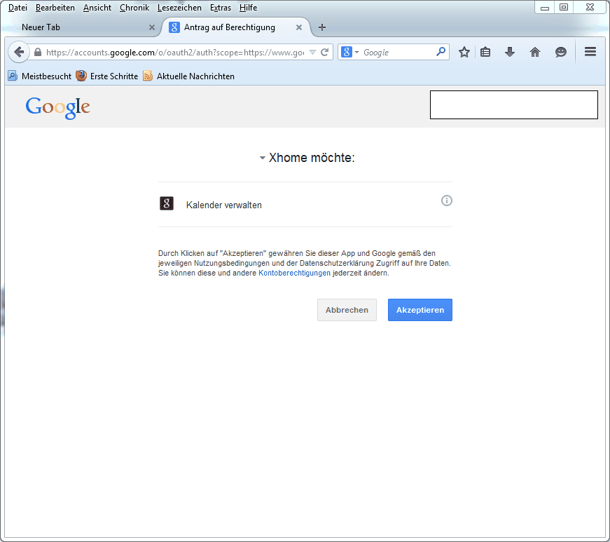Screen dimensions: 610x542
Task: Expand the Xhome möchte disclosure triangle
Action: tap(263, 158)
